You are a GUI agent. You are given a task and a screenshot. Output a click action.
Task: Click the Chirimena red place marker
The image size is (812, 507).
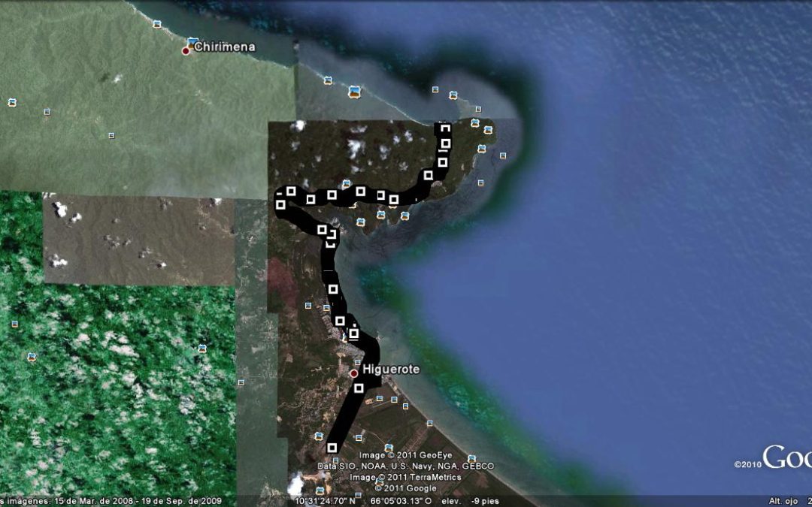coord(186,50)
